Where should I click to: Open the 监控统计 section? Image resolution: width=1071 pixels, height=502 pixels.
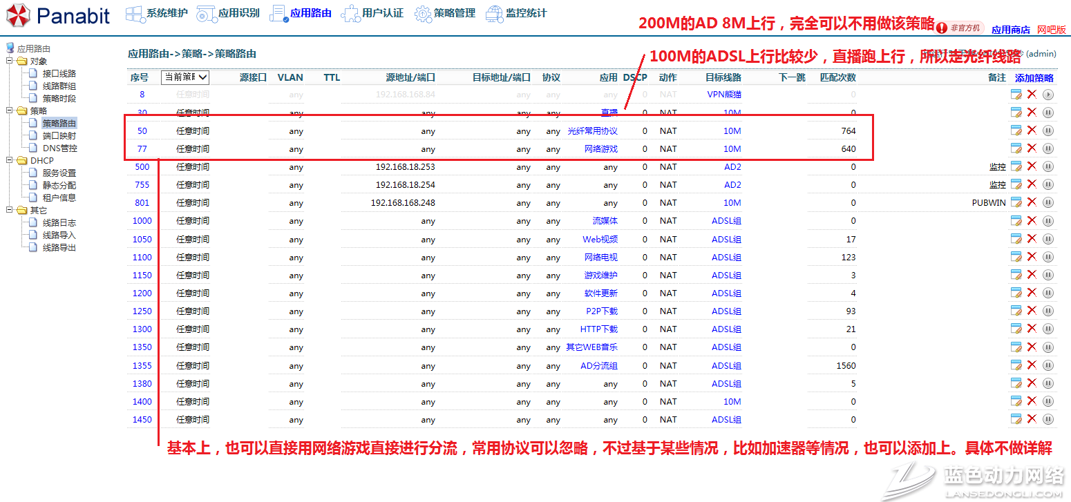tap(516, 13)
